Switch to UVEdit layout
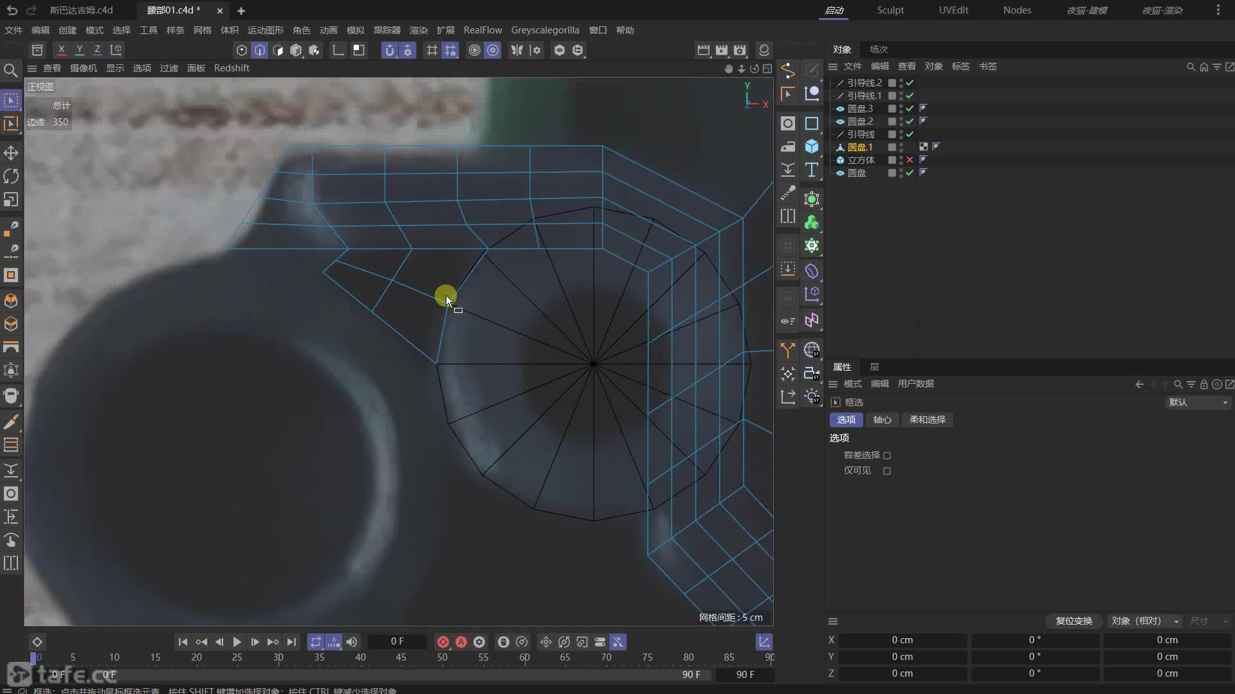 (953, 10)
